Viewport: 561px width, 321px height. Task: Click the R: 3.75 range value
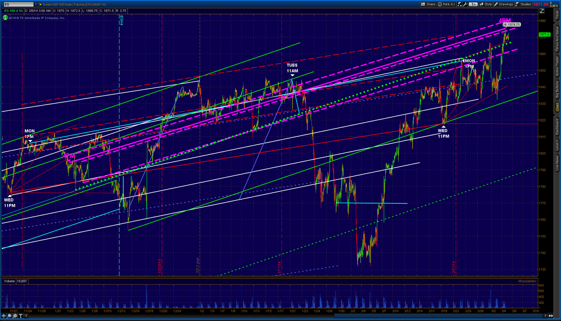(121, 11)
